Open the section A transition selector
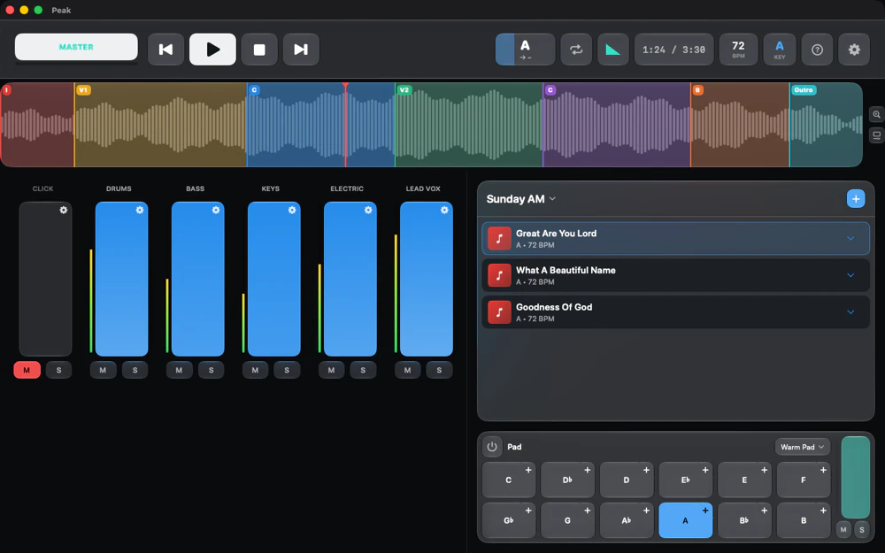The image size is (885, 553). [526, 50]
